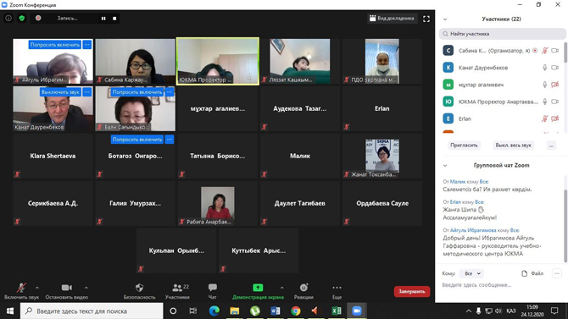Open the Reactions emoji icon
Screen dimensions: 568x319
click(303, 288)
